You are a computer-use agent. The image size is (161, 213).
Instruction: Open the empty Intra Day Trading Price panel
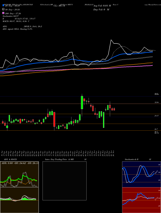[64, 181]
